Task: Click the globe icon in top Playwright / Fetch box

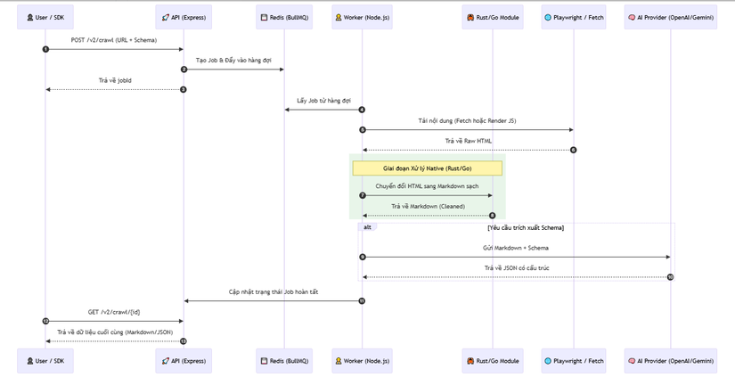Action: click(547, 17)
